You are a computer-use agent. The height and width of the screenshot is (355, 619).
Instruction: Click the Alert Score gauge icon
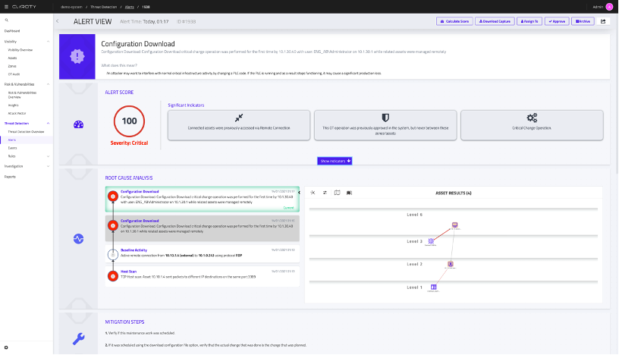[x=79, y=125]
